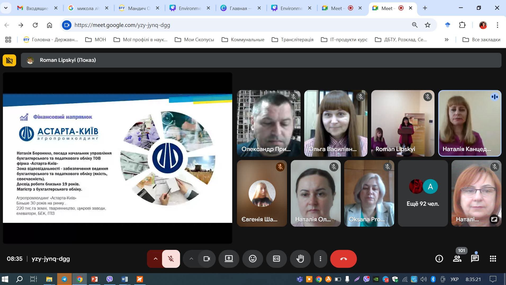Switch to the Главная browser tab
The image size is (506, 285).
point(238,8)
